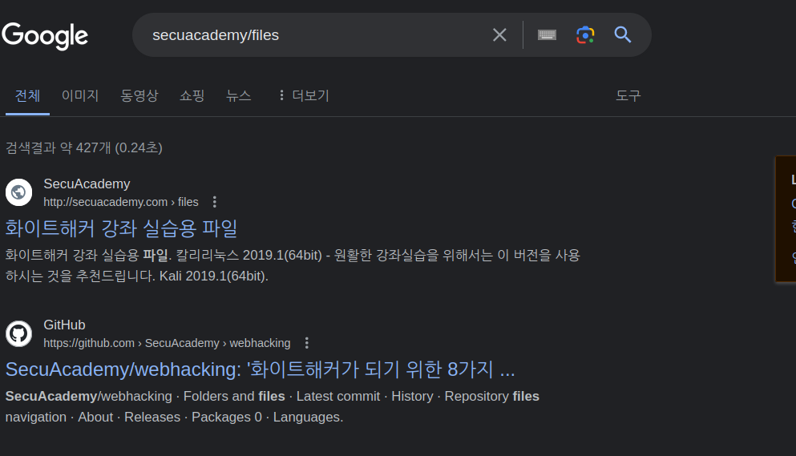Viewport: 796px width, 456px height.
Task: Click the 검색결과 약 427개 result count text
Action: (83, 147)
